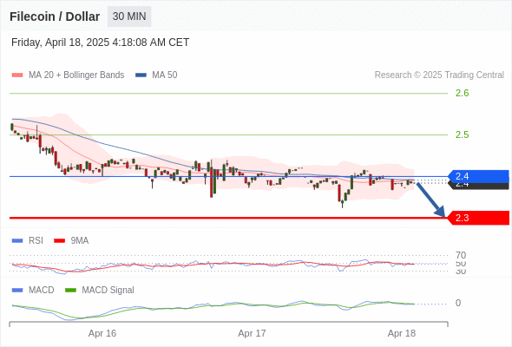Click the 2.6 resistance level label
Screen dimensions: 512x347
click(462, 94)
